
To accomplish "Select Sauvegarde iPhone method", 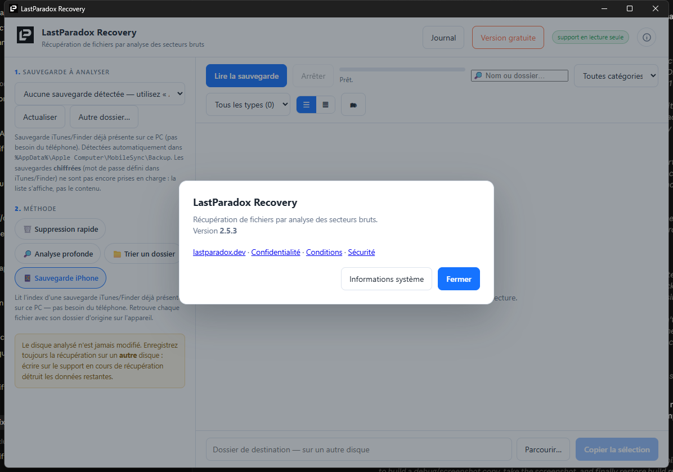I will pos(61,278).
